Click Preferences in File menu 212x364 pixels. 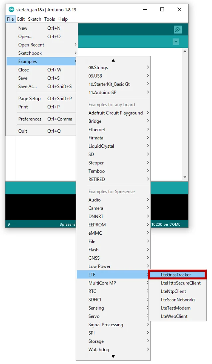tap(30, 119)
